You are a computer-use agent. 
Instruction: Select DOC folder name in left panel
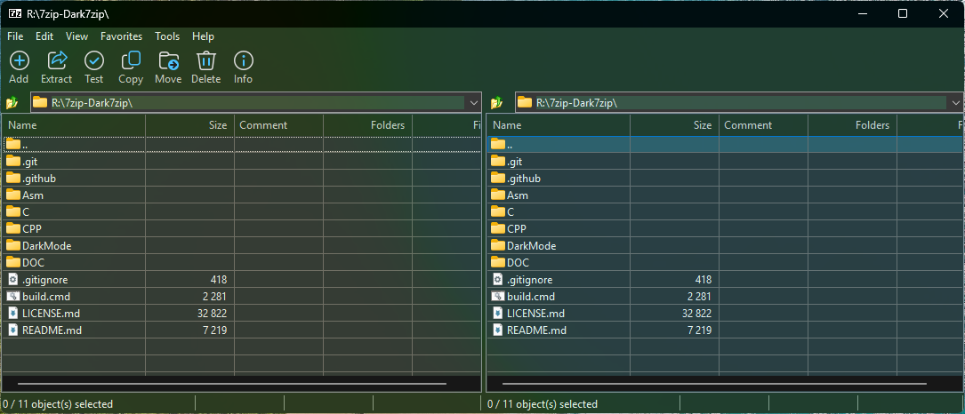click(x=33, y=263)
